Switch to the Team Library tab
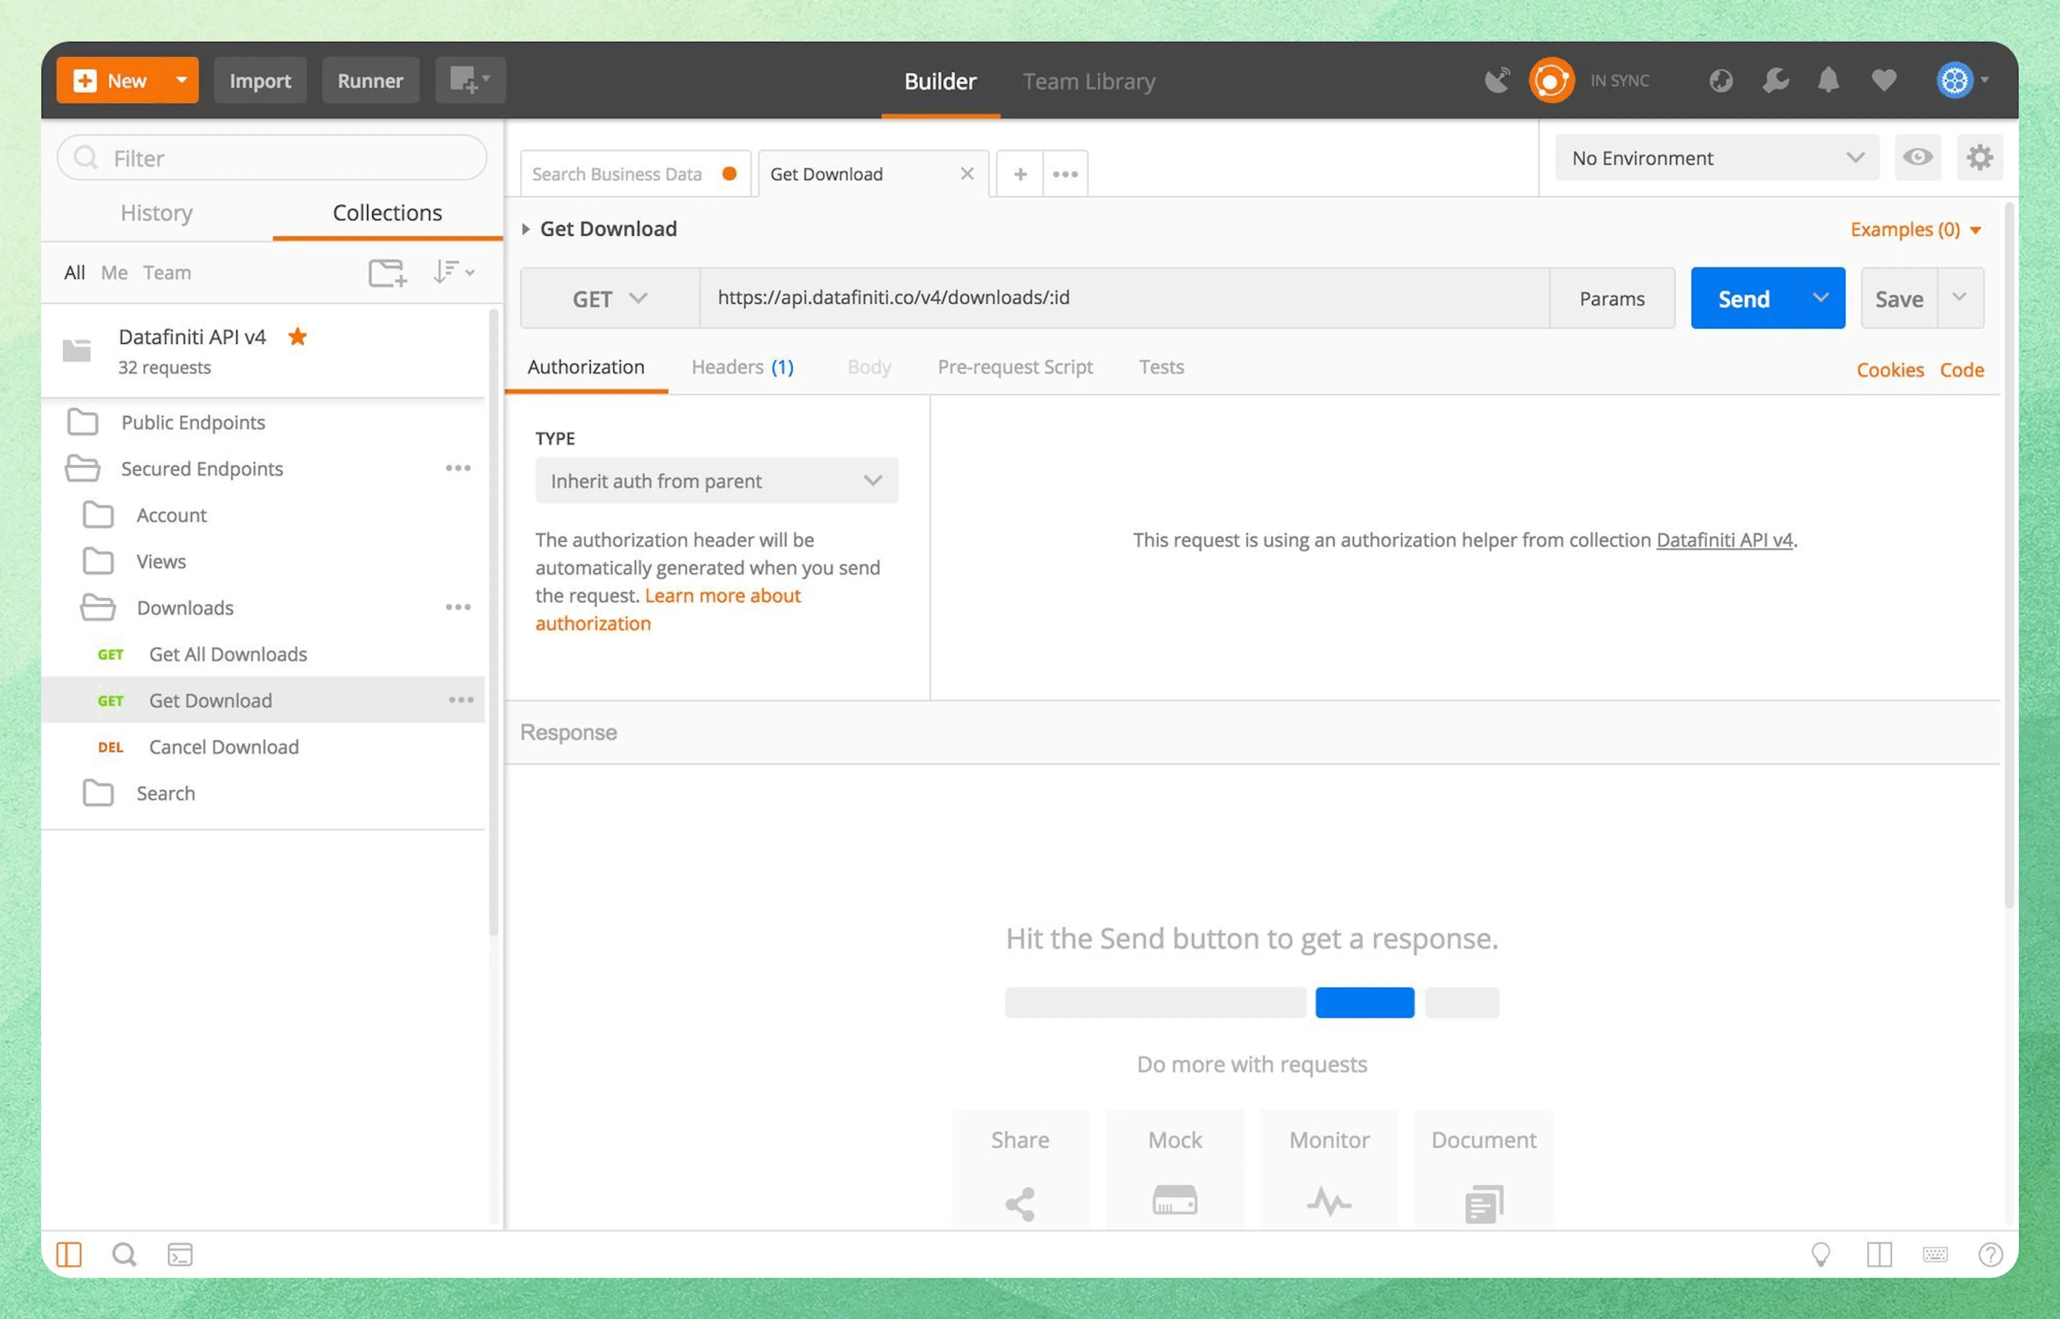Screen dimensions: 2060x1319 click(1088, 80)
